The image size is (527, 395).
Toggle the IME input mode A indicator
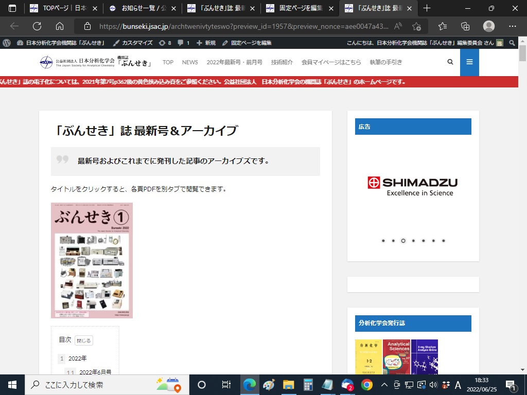[458, 385]
